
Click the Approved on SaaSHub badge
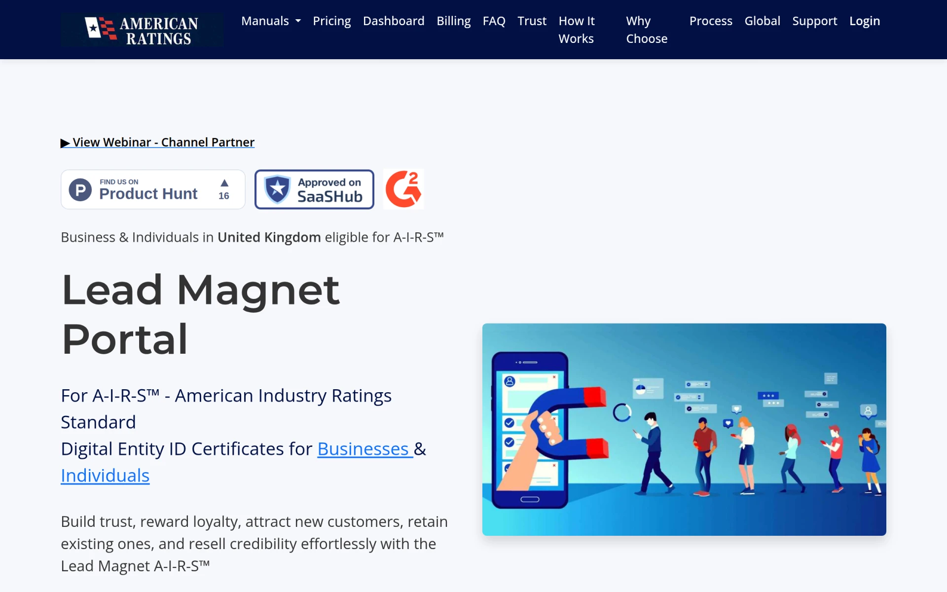[314, 189]
